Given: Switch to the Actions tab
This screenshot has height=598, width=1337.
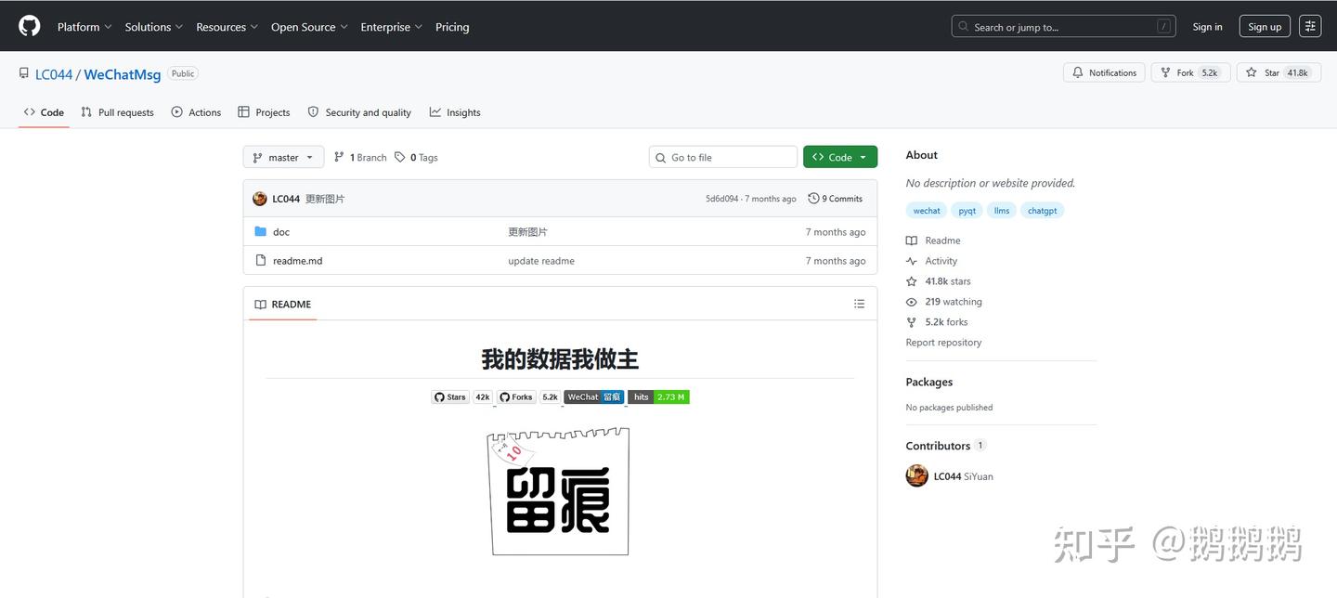Looking at the screenshot, I should 196,112.
